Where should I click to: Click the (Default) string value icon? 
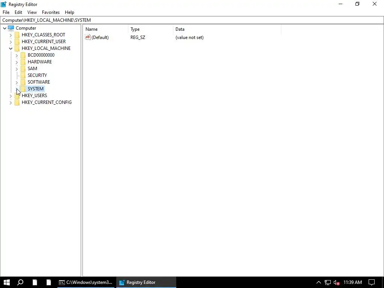point(88,37)
